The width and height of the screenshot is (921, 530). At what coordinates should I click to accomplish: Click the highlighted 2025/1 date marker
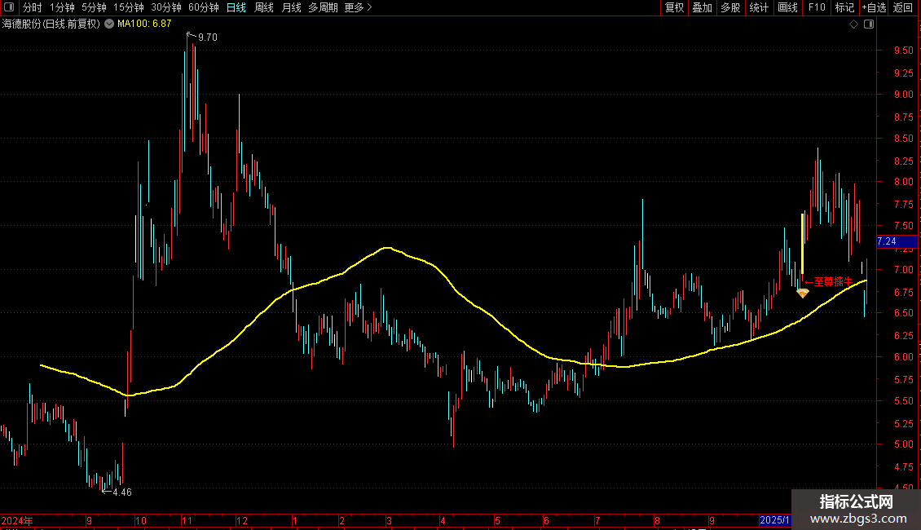point(775,520)
